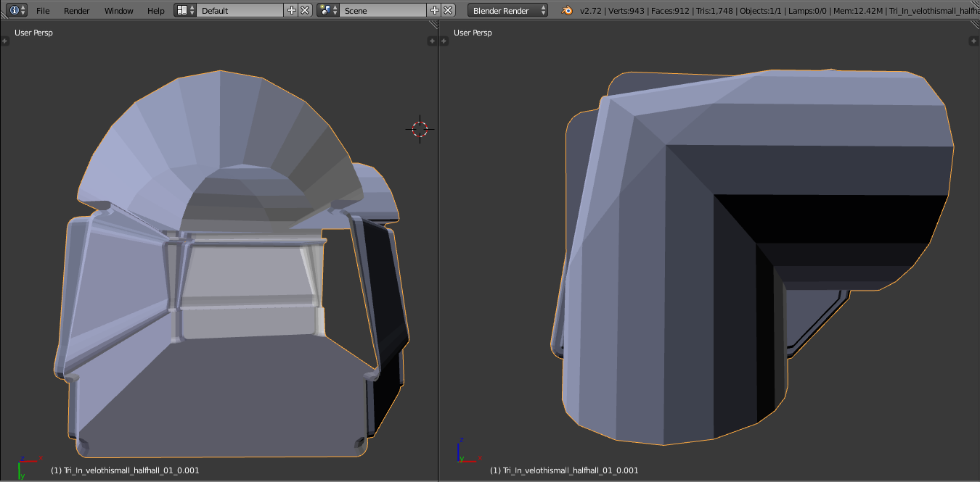The image size is (980, 482).
Task: Delete the Default screen layout
Action: (x=305, y=10)
